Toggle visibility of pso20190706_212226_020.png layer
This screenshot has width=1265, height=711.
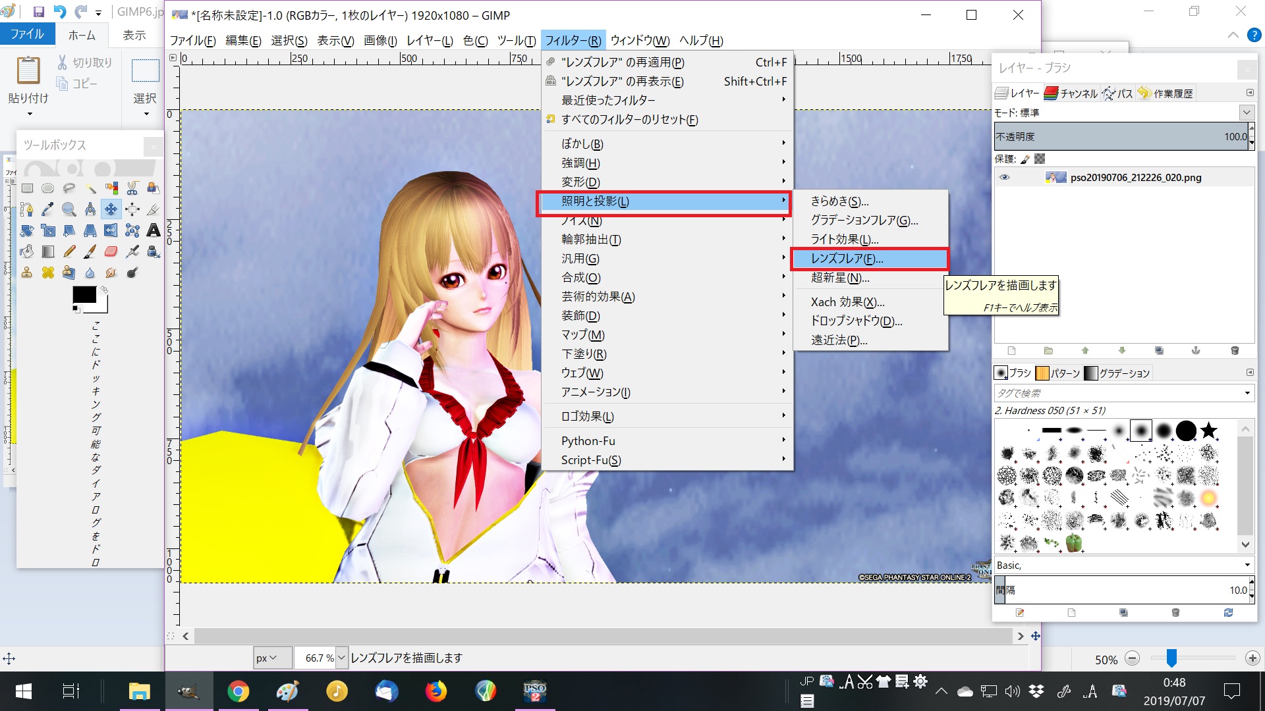[1004, 177]
